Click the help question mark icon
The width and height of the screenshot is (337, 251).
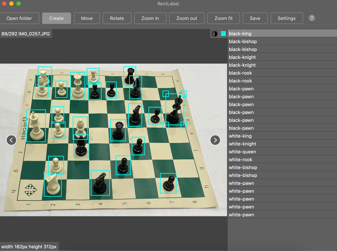[x=311, y=18]
